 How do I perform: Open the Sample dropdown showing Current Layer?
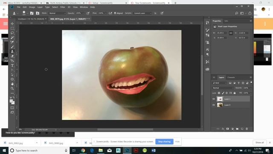[142, 13]
